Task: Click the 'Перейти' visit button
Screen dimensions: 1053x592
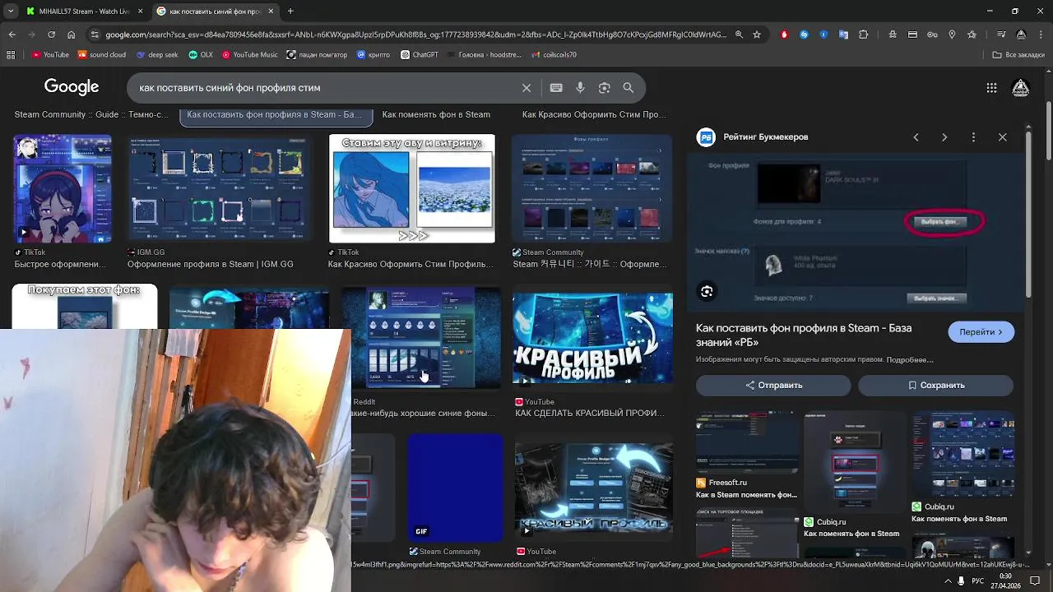Action: pyautogui.click(x=981, y=332)
